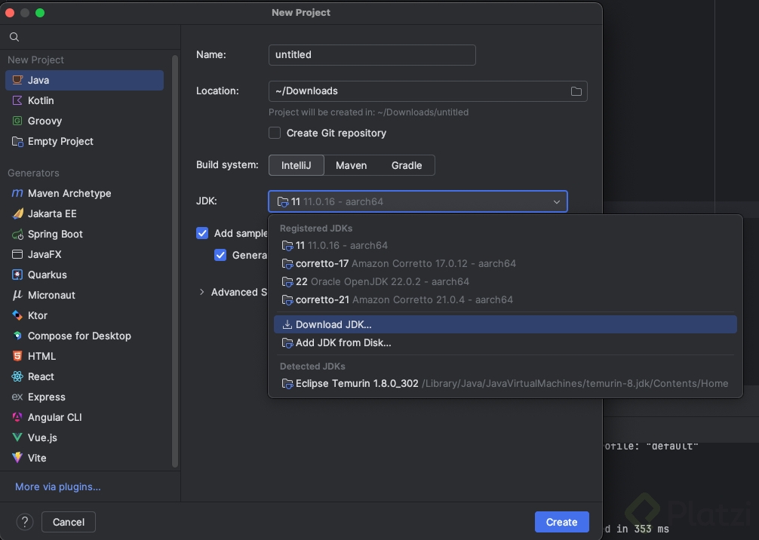Select the Kotlin project icon
Image resolution: width=759 pixels, height=540 pixels.
(17, 100)
